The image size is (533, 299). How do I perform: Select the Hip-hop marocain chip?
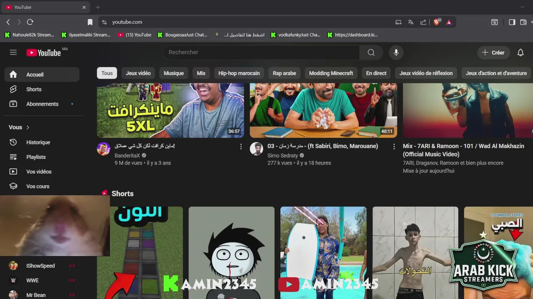point(239,73)
